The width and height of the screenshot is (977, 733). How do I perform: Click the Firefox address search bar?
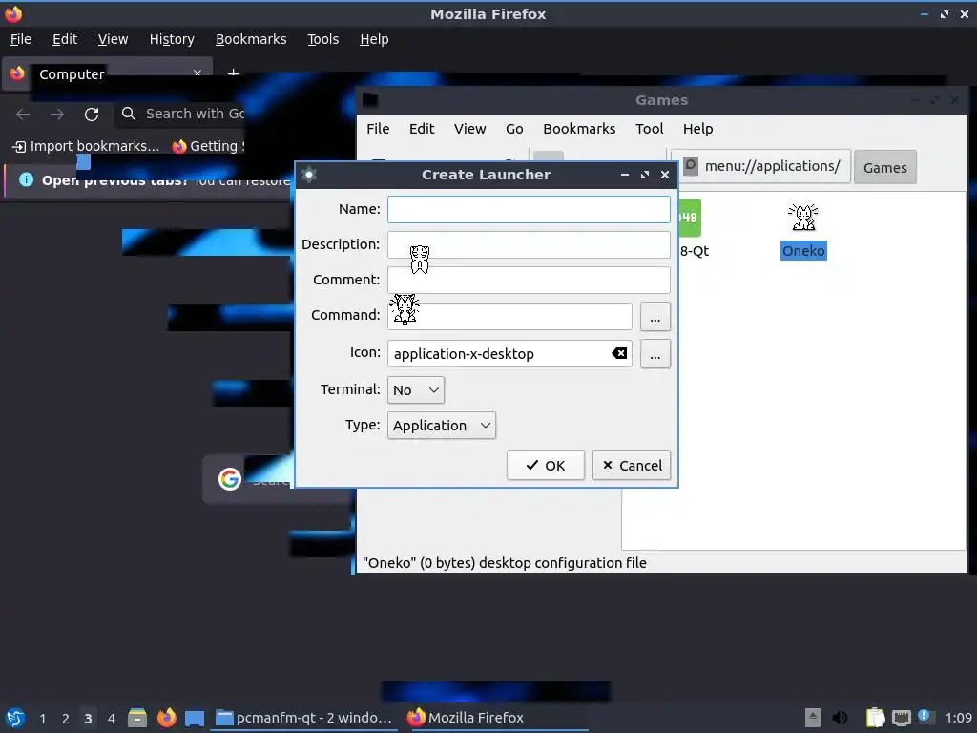click(180, 114)
